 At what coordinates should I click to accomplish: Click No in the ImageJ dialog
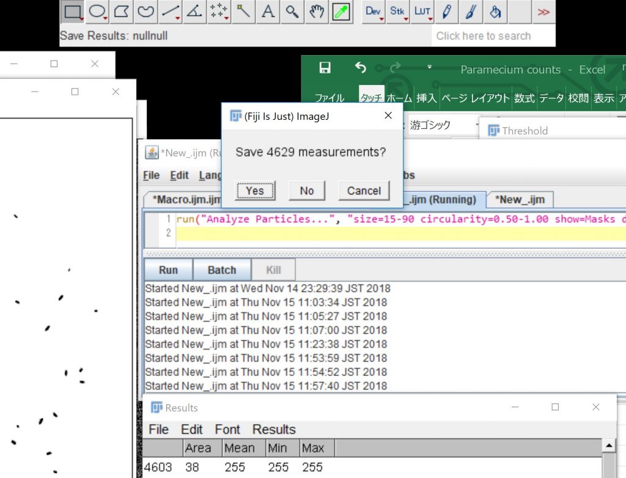307,191
